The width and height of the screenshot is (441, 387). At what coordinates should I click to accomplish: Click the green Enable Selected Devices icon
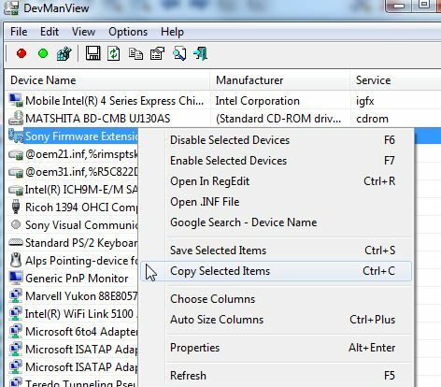(x=43, y=53)
